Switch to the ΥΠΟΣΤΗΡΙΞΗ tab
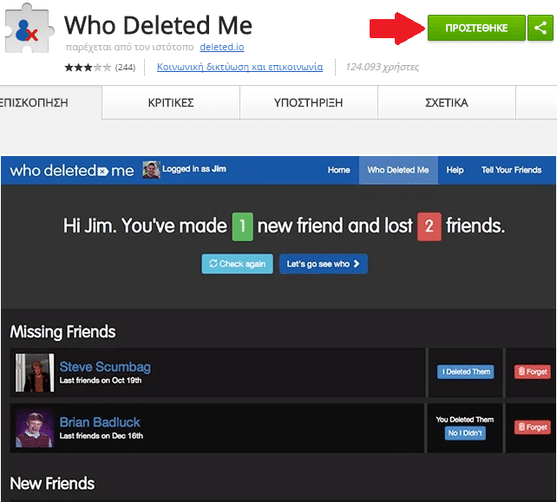 (x=308, y=102)
